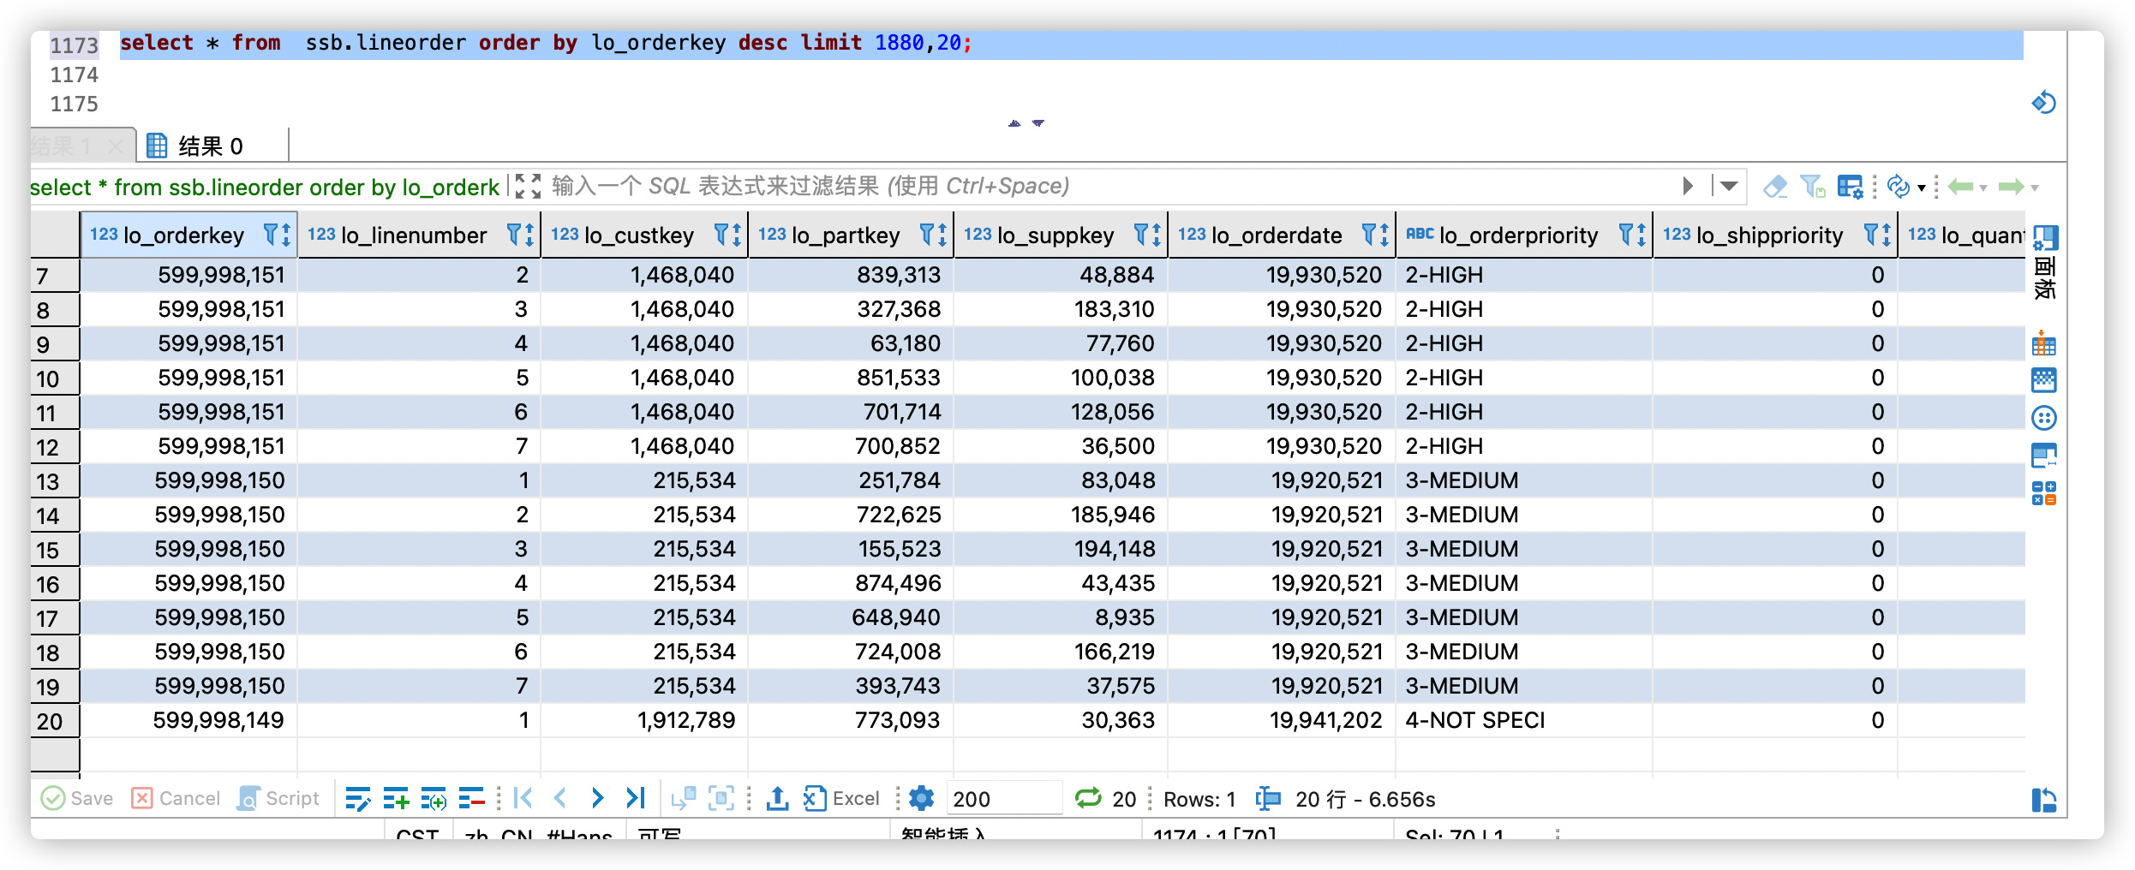The width and height of the screenshot is (2135, 870).
Task: Open result set settings gear icon
Action: [921, 799]
